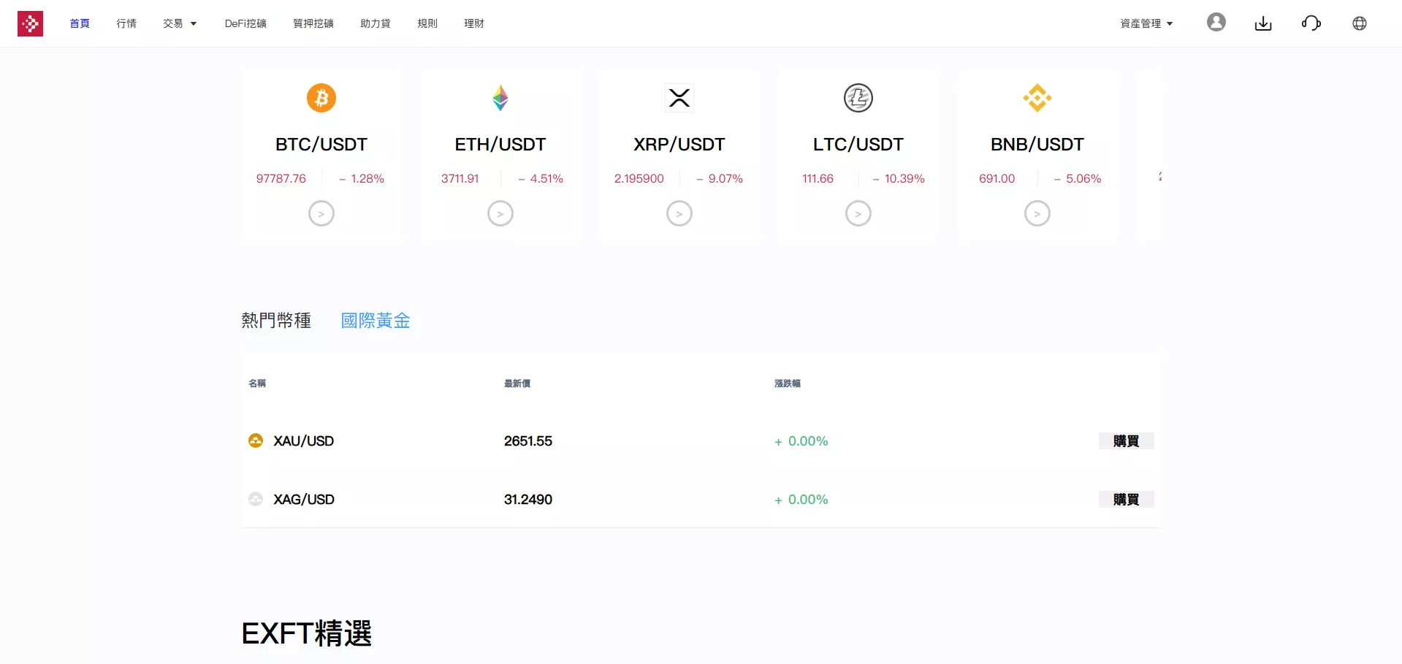Click the language globe icon
The height and width of the screenshot is (664, 1402).
pyautogui.click(x=1360, y=23)
